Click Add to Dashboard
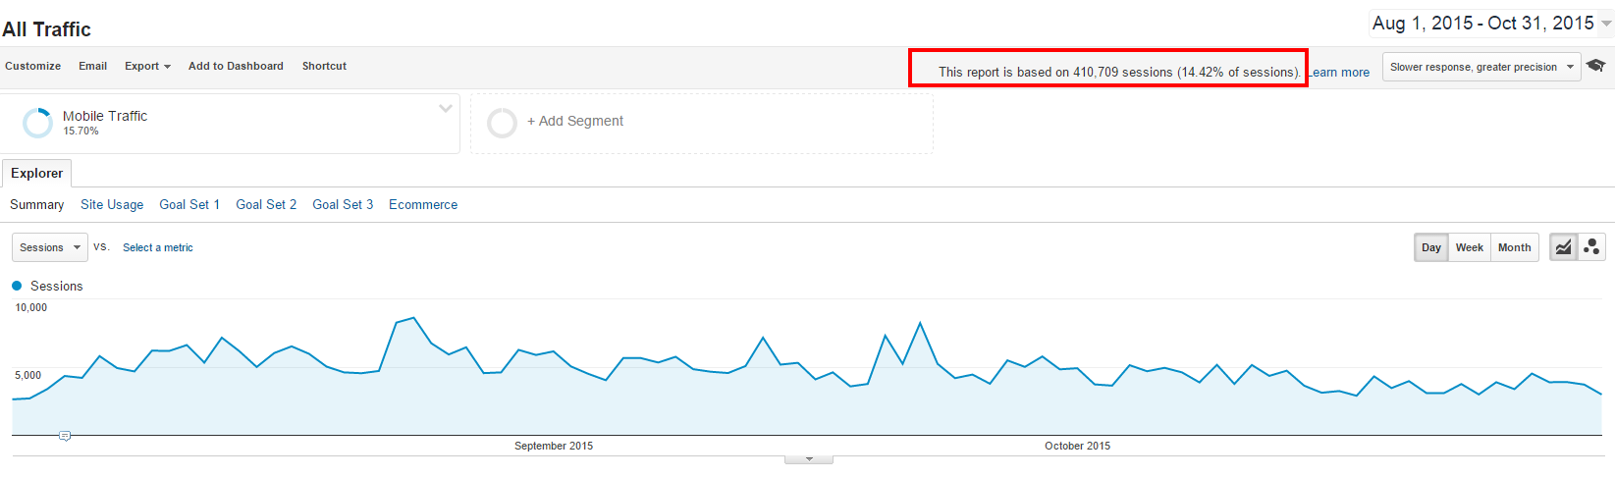 coord(236,66)
